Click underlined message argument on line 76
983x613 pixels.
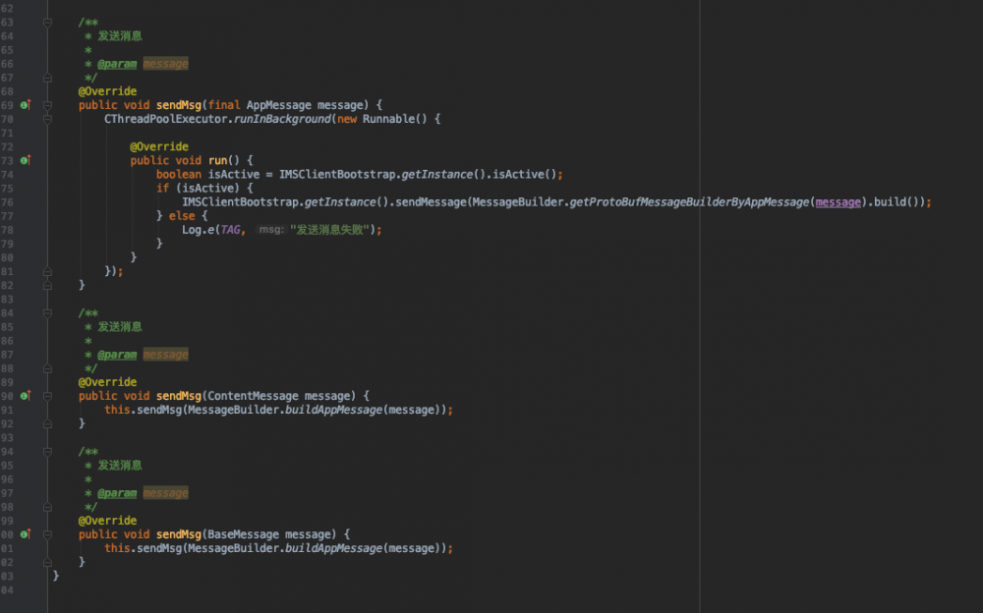(x=838, y=201)
